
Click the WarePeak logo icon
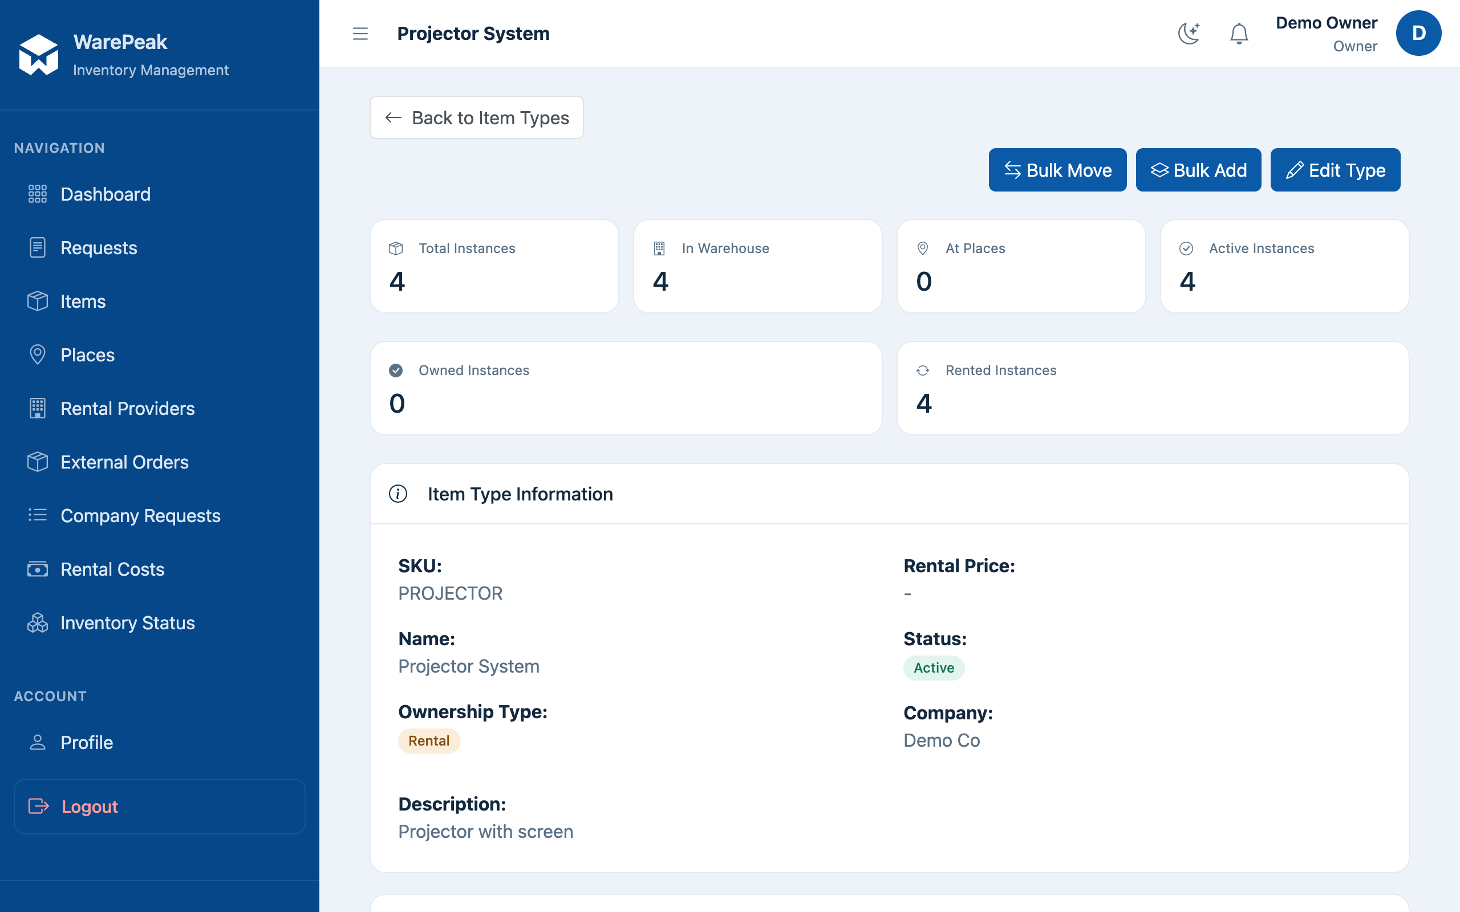(39, 55)
